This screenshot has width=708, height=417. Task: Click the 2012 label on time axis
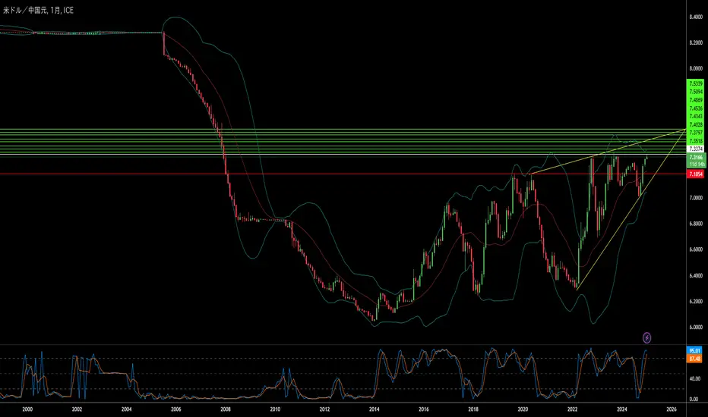(x=324, y=408)
